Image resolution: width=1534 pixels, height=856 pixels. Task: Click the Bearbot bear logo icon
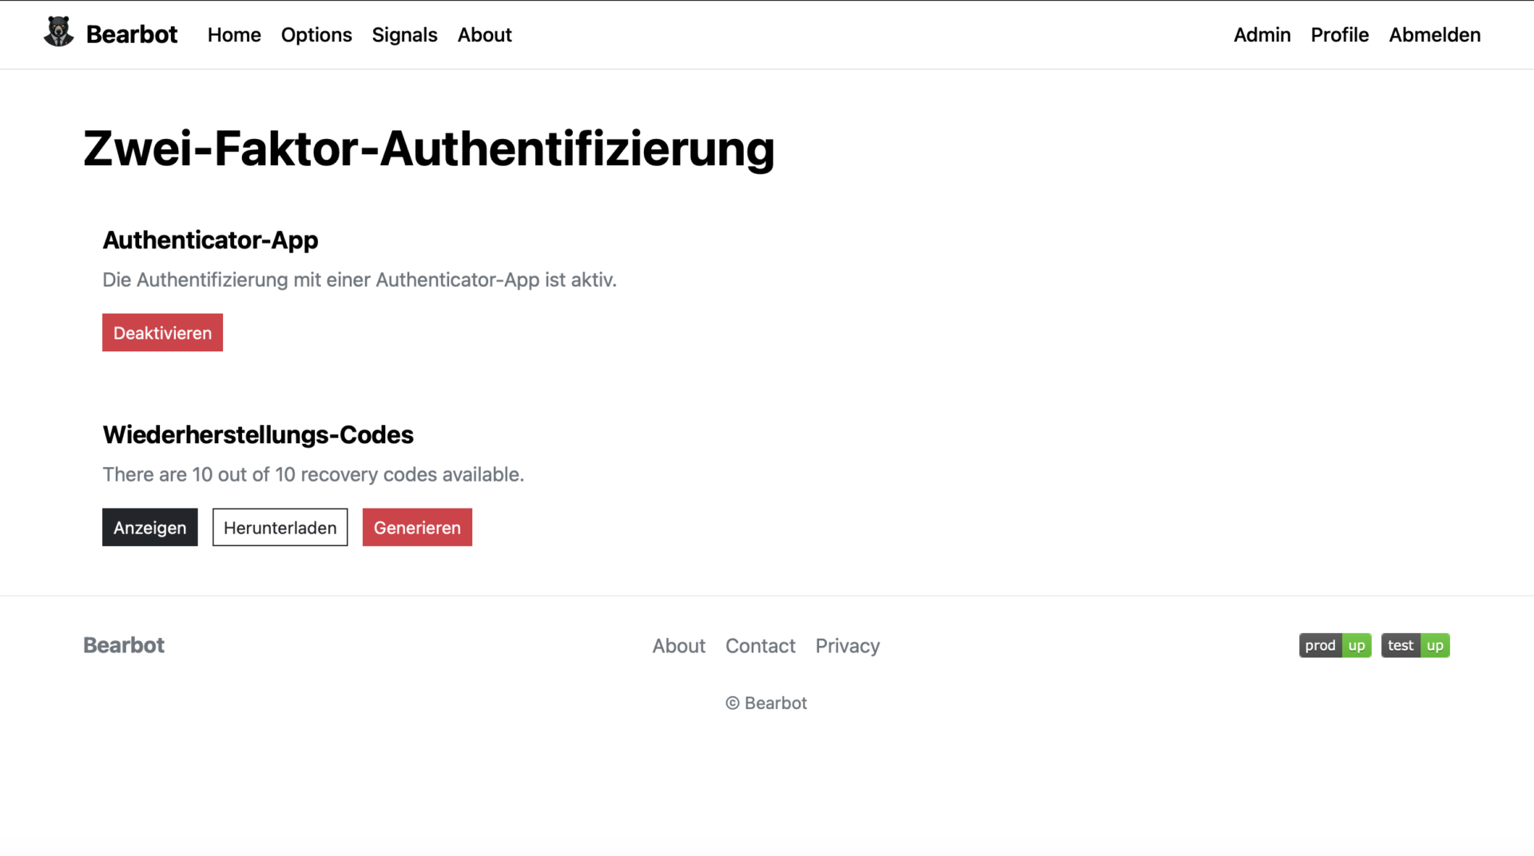[58, 32]
